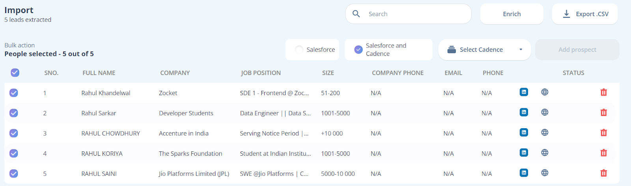Uncheck the RAHUL KORIYA row checkbox
The width and height of the screenshot is (631, 186).
tap(13, 153)
